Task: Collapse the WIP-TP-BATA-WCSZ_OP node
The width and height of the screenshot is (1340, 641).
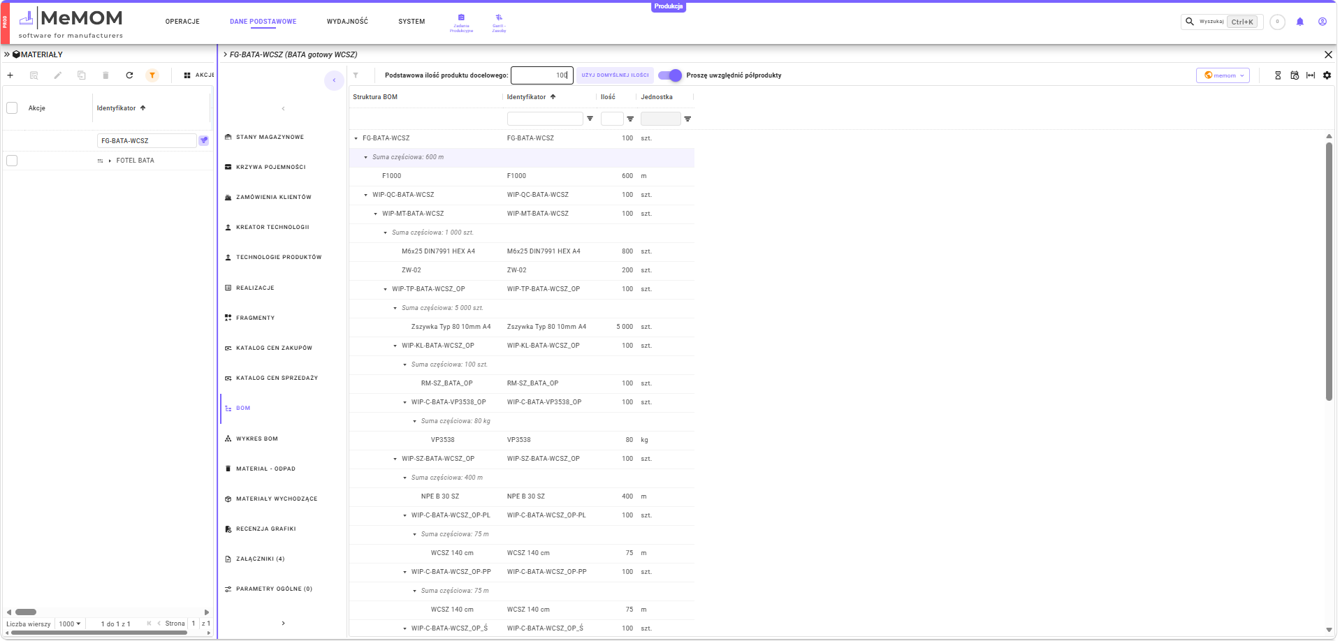Action: click(x=386, y=289)
